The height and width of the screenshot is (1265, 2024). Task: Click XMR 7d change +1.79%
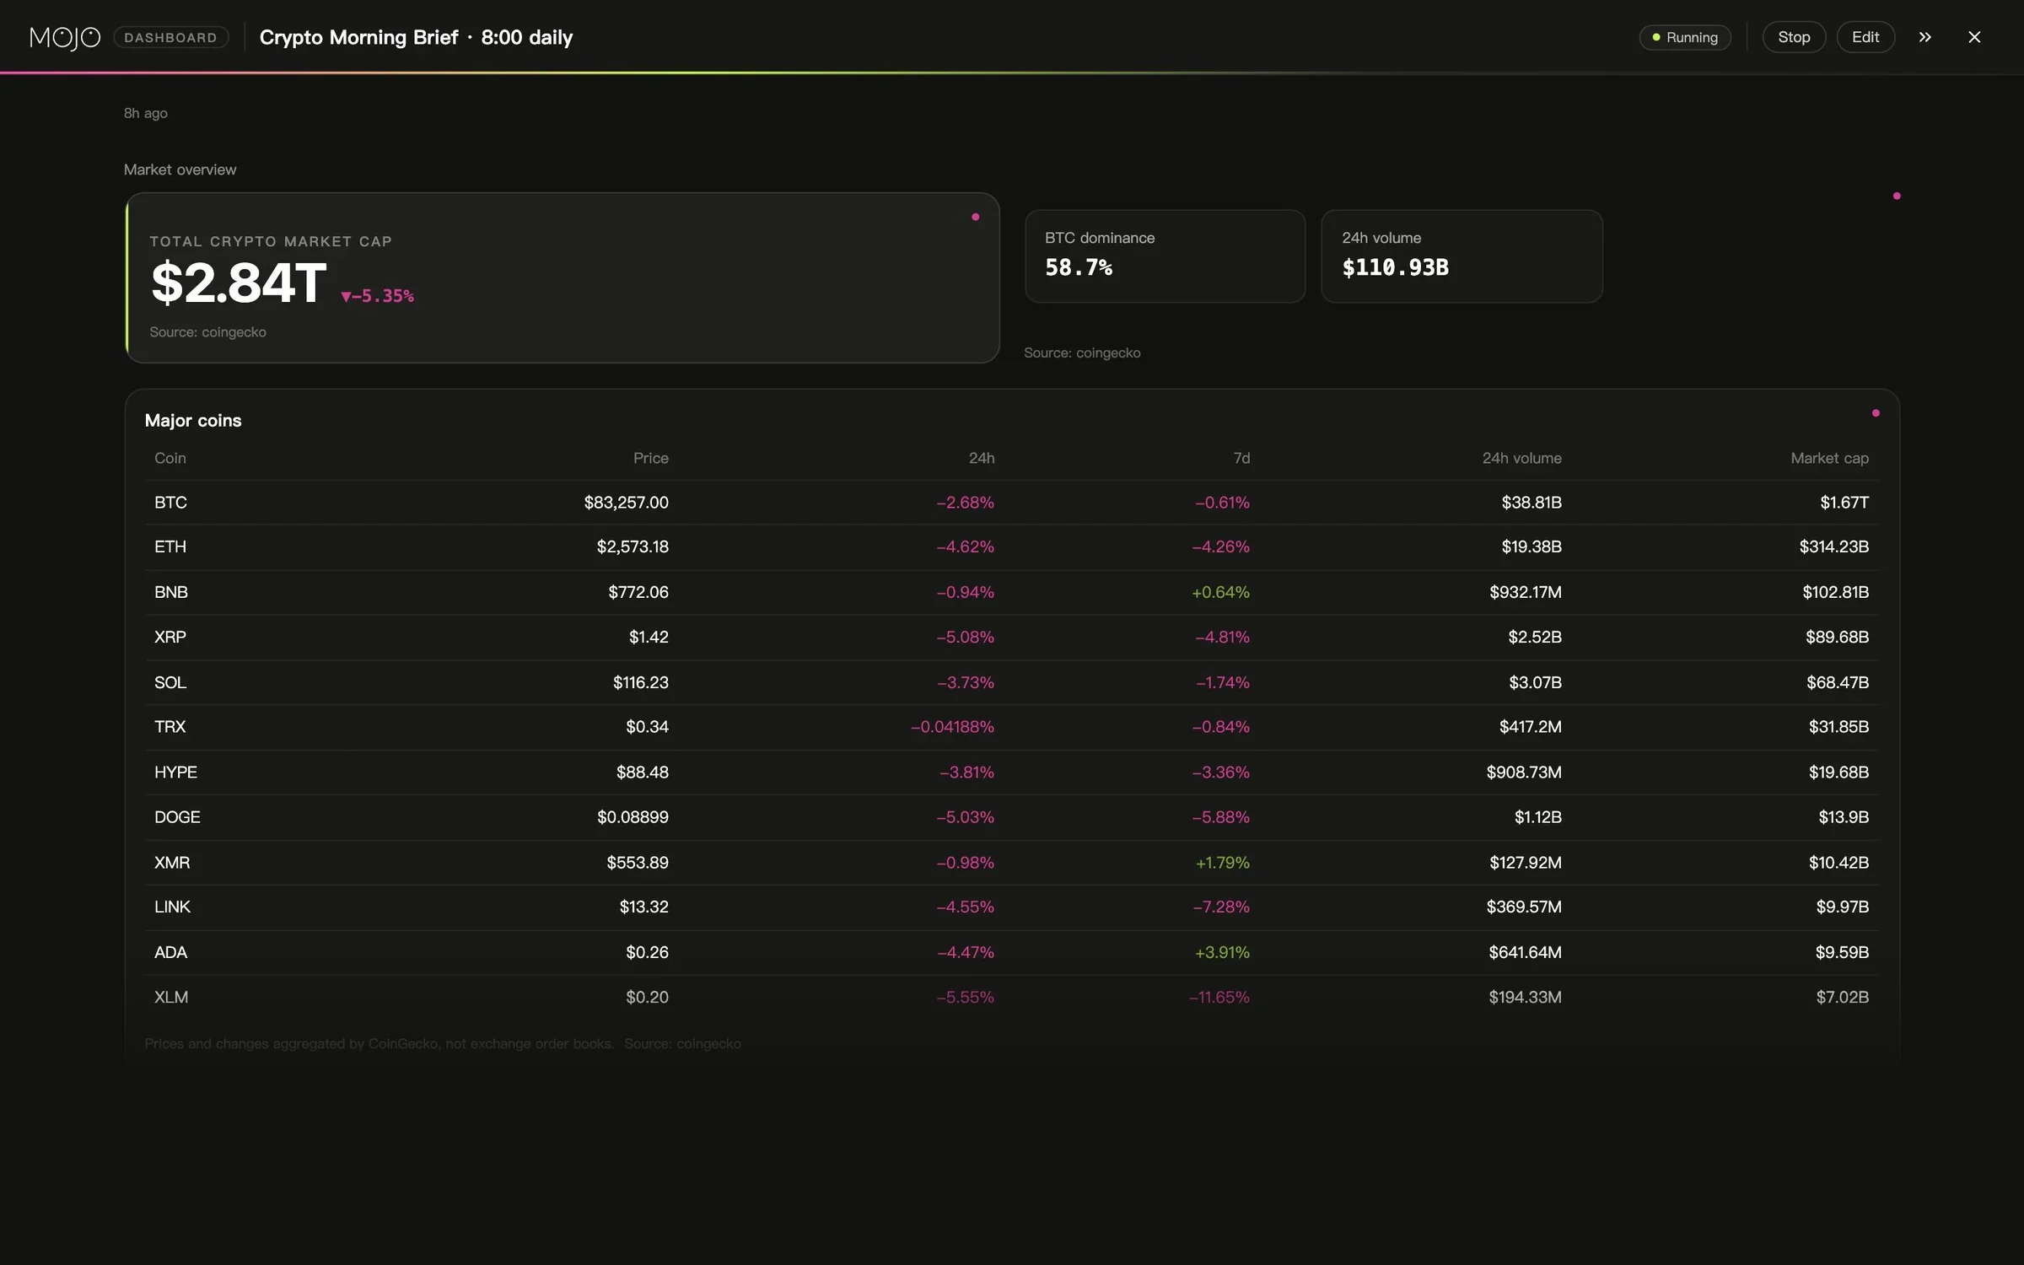[x=1222, y=863]
